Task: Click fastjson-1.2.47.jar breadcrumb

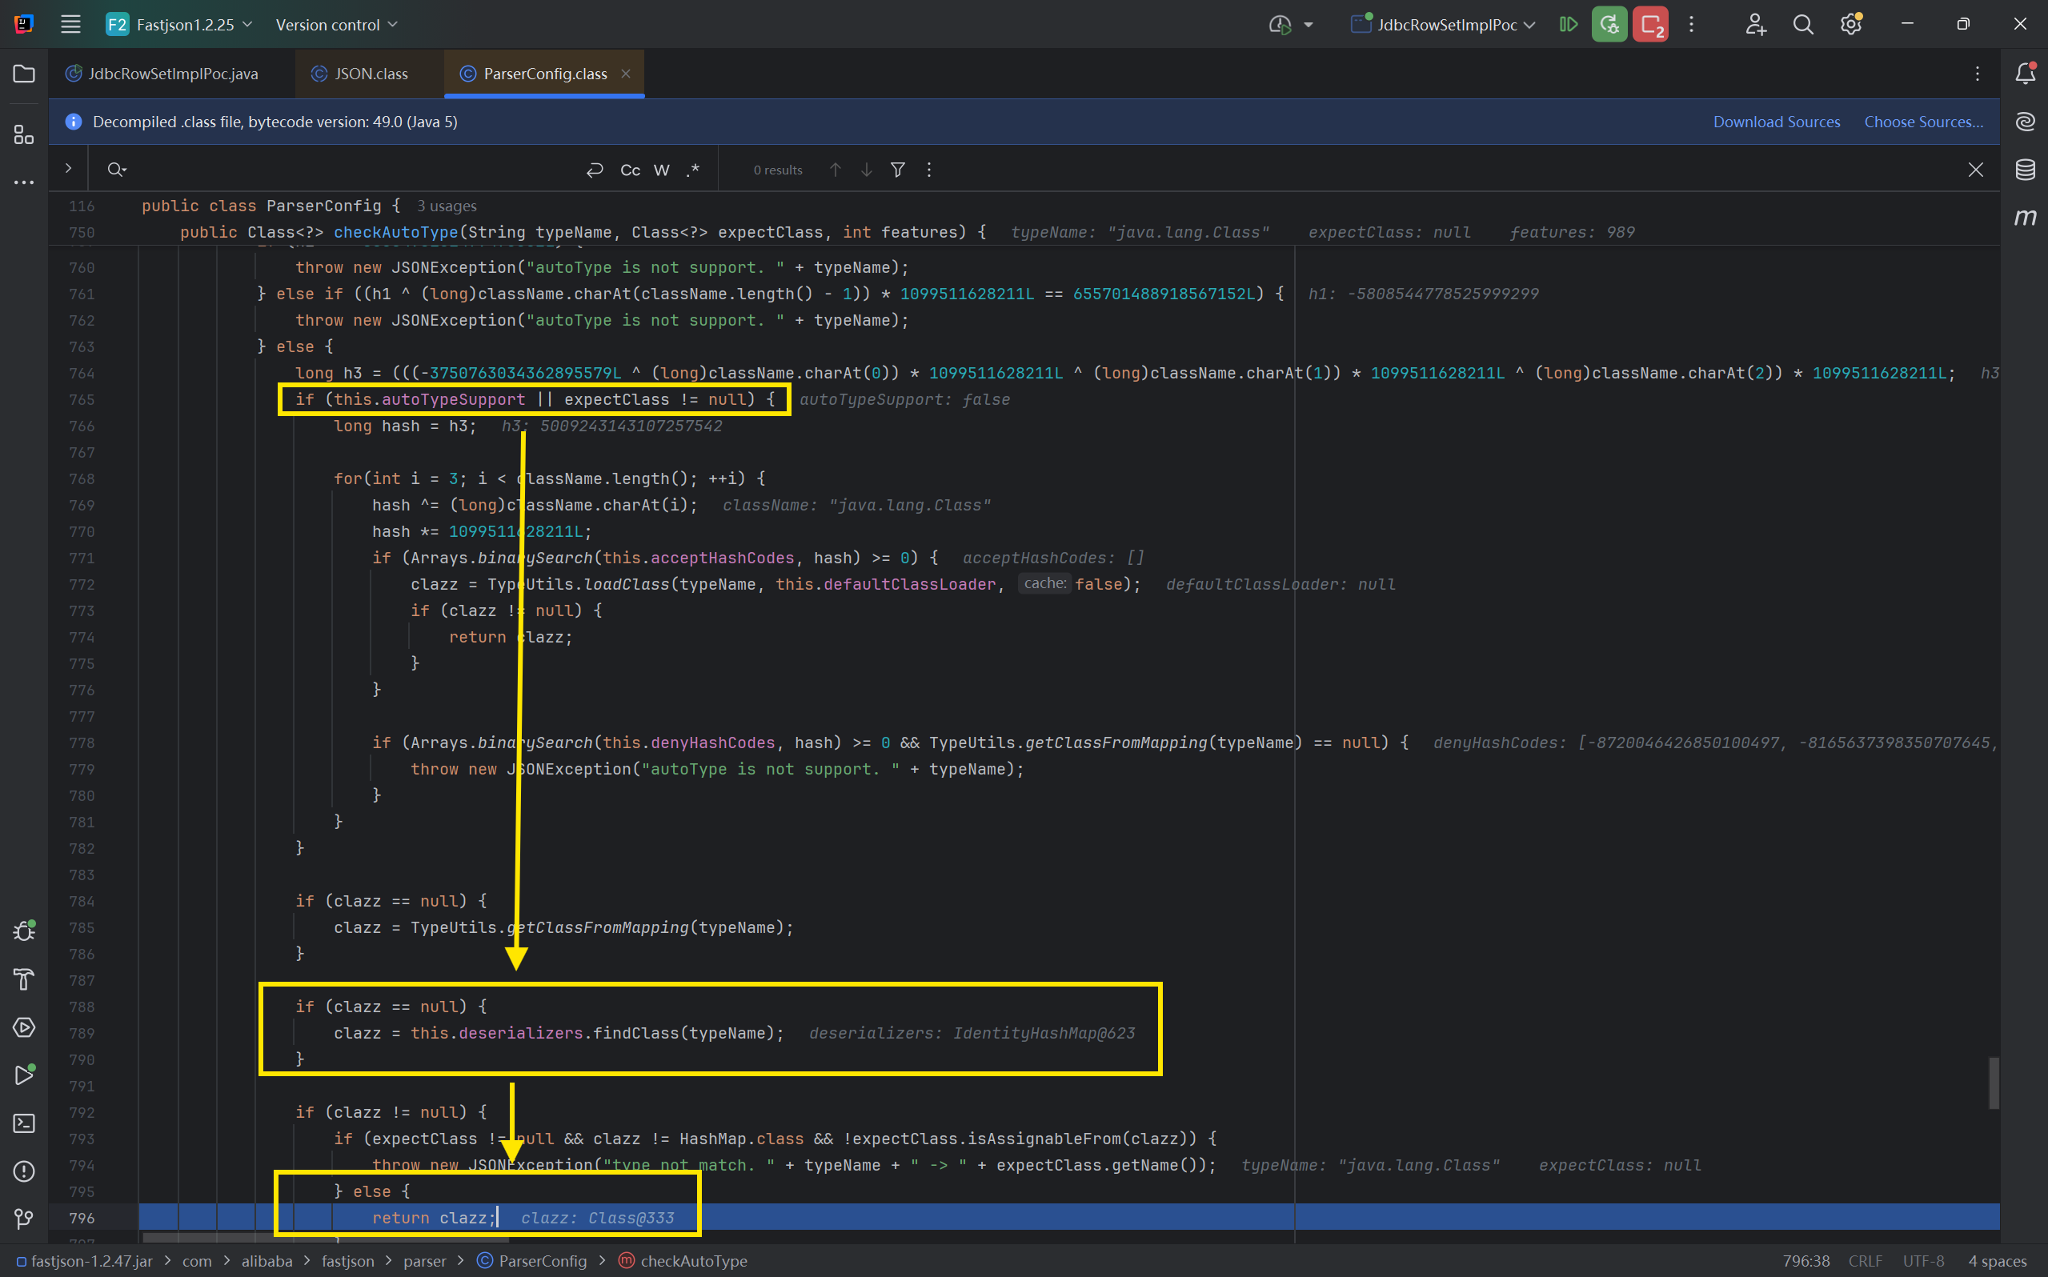Action: [x=85, y=1261]
